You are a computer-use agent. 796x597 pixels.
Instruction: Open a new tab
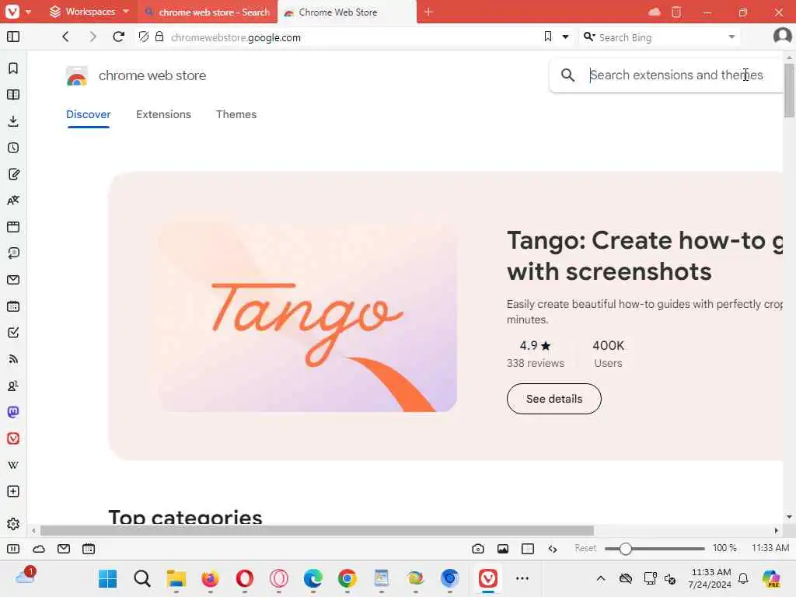(428, 12)
